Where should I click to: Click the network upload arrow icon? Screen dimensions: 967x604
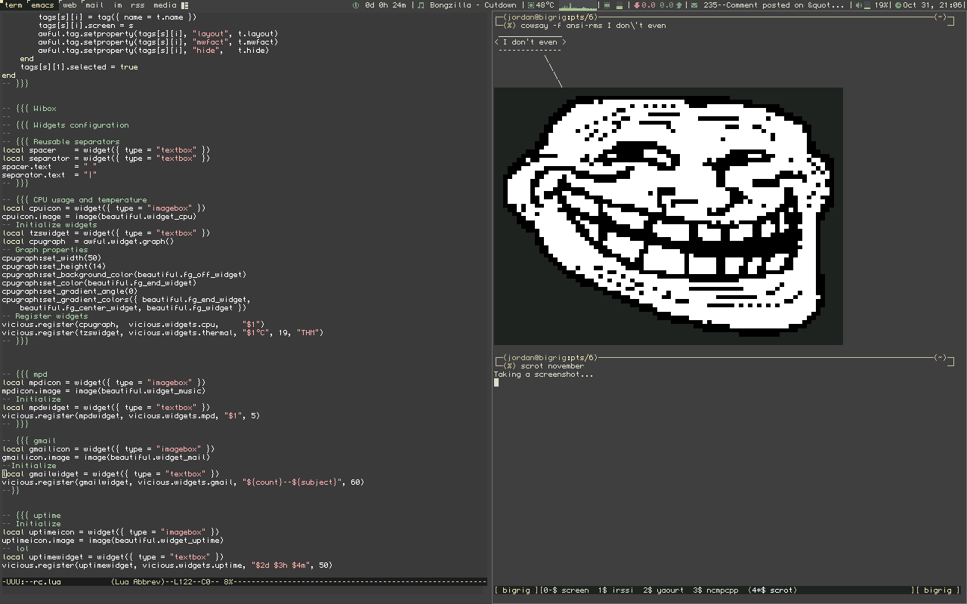679,5
